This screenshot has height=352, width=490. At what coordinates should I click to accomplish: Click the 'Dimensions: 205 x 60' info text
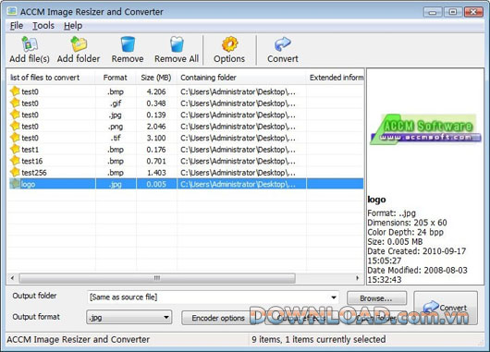point(407,223)
